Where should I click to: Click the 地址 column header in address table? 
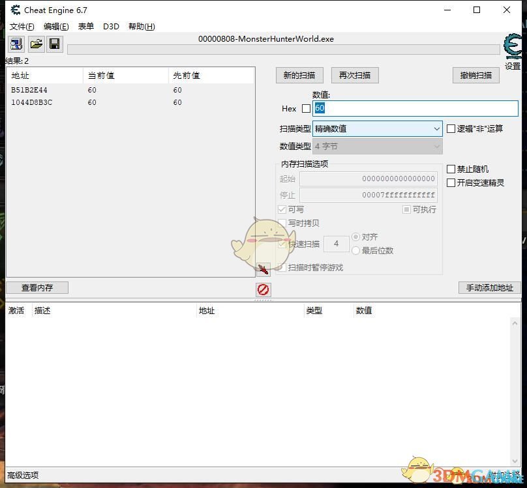(x=250, y=310)
